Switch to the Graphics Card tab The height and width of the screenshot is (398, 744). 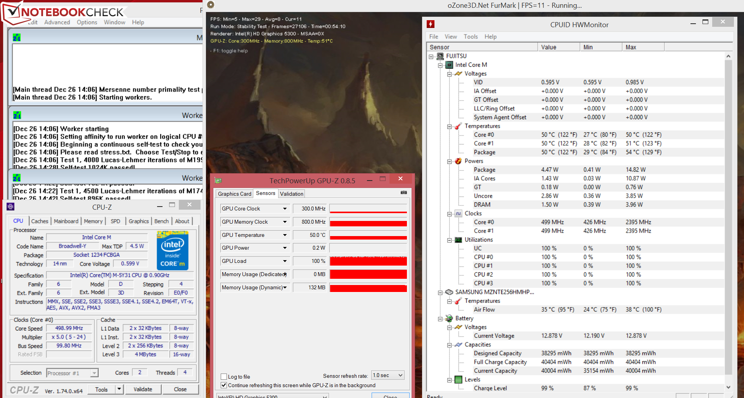pos(234,194)
